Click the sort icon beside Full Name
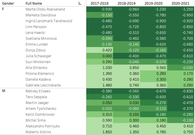This screenshot has height=135, width=195. tap(80, 3)
